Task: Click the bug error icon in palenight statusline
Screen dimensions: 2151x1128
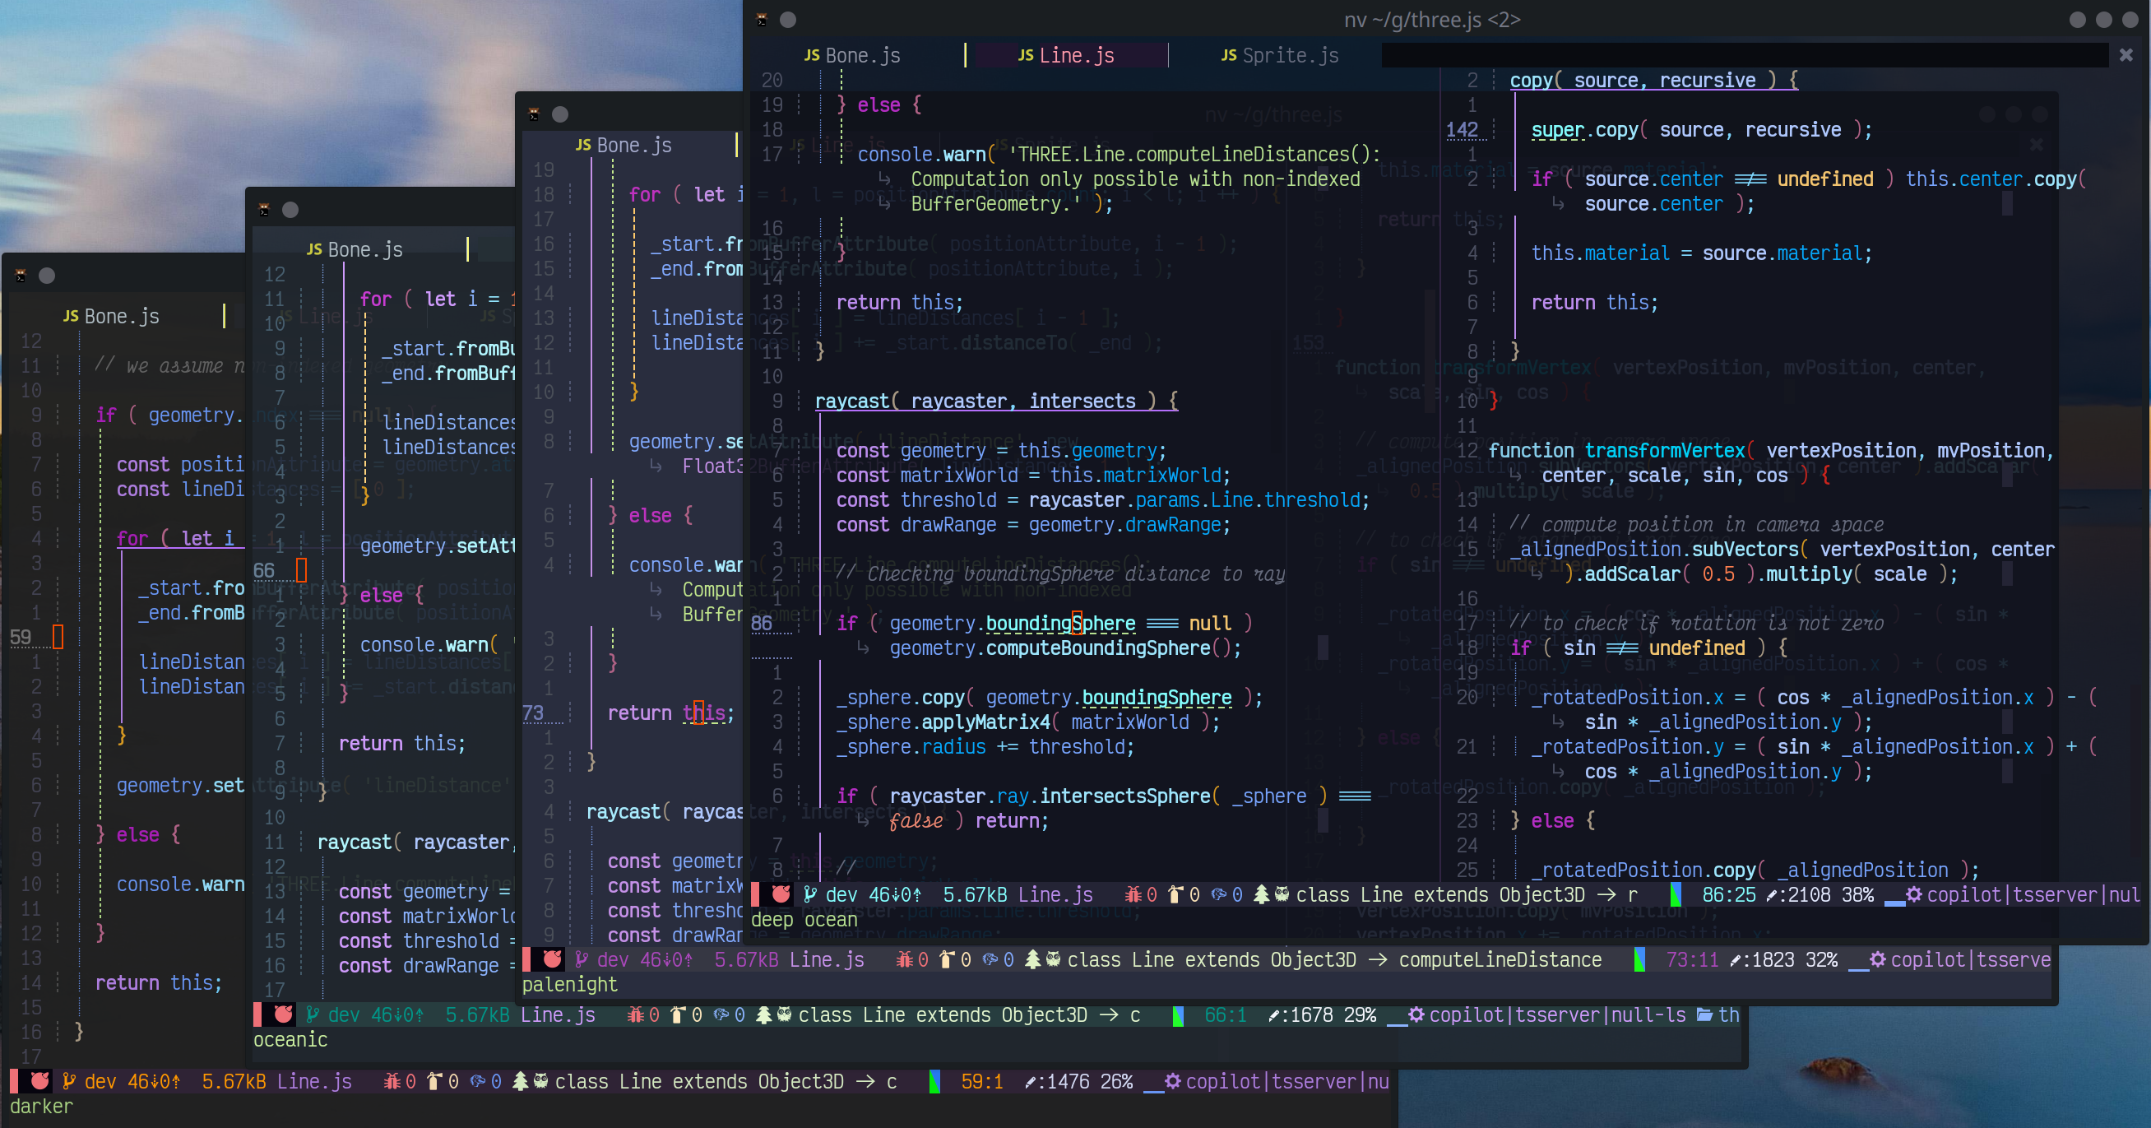Action: [x=903, y=959]
